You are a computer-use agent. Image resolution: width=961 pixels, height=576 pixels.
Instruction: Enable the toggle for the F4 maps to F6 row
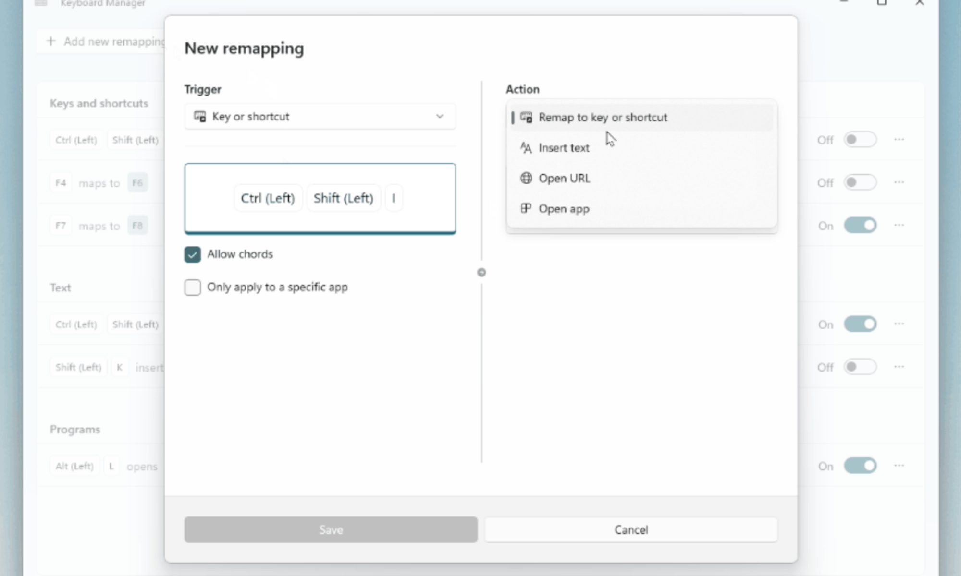tap(860, 182)
